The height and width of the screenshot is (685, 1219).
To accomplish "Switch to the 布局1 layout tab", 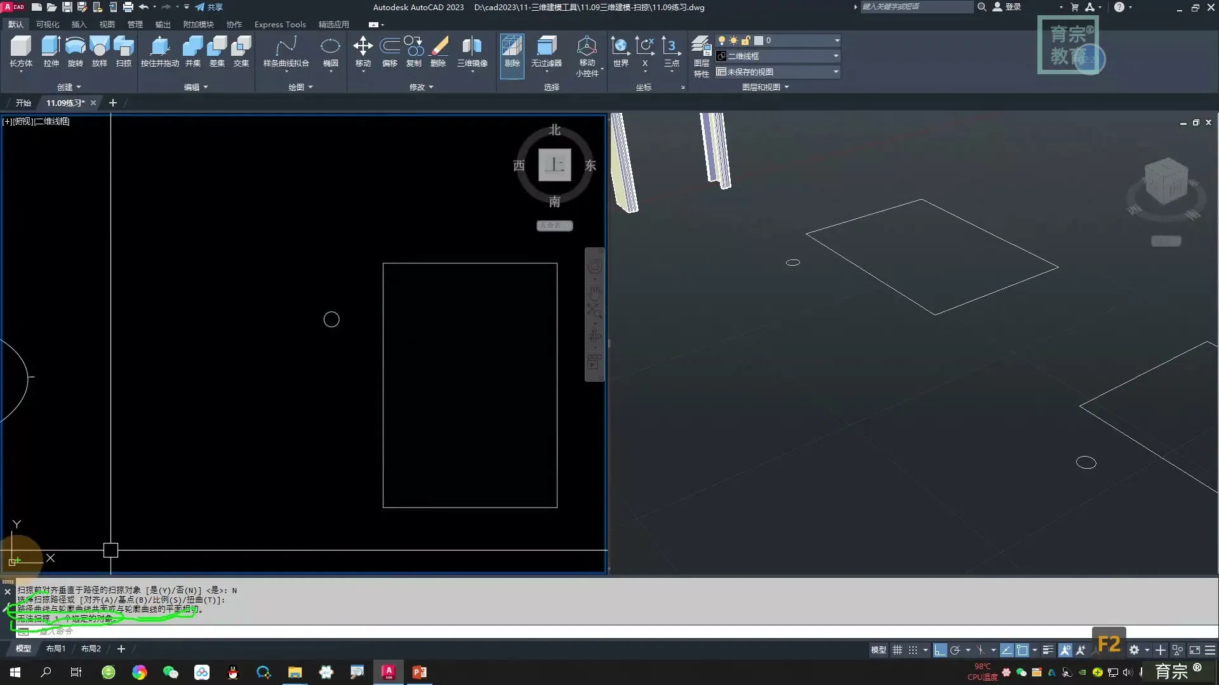I will coord(55,649).
